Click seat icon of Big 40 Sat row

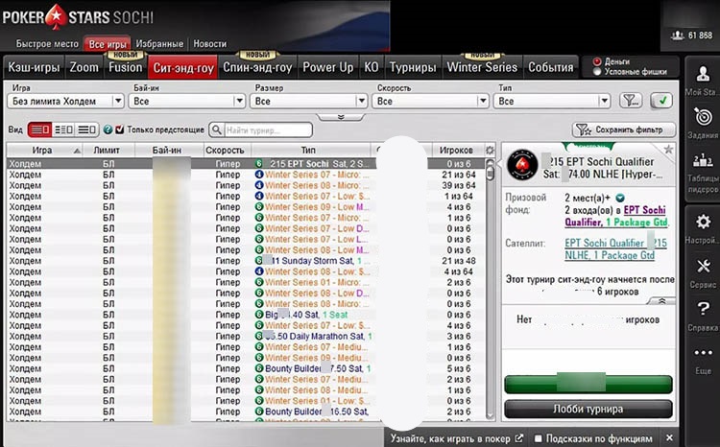pos(259,315)
